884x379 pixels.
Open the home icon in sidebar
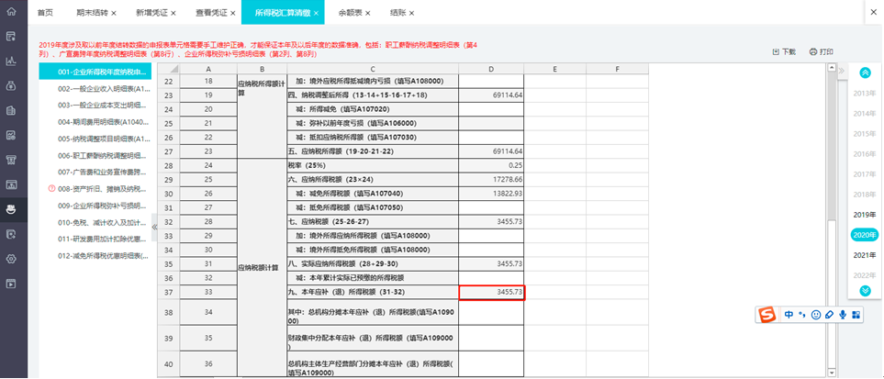click(x=11, y=13)
